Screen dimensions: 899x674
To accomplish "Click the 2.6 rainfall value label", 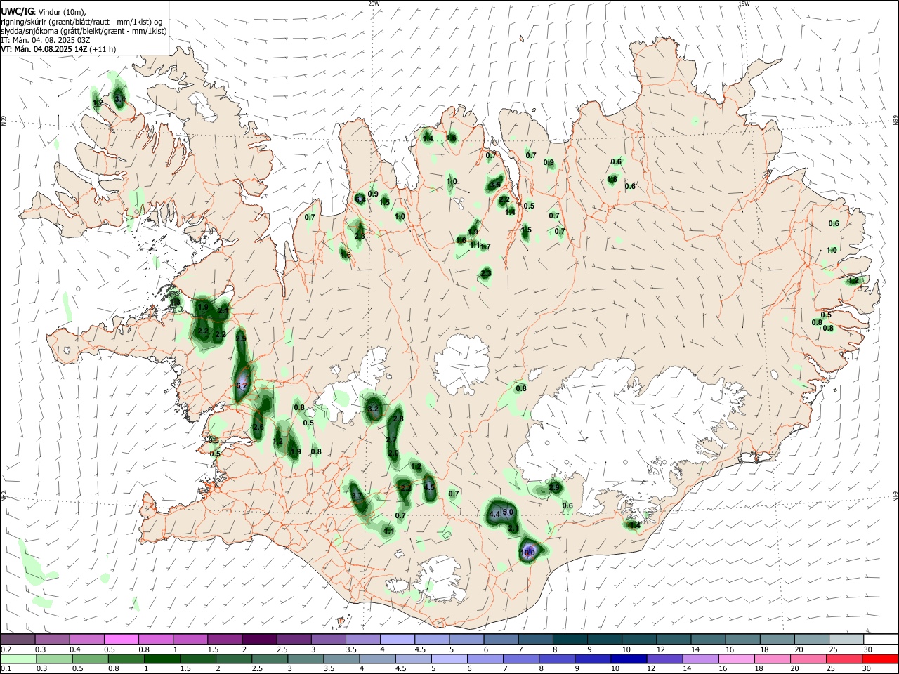I will click(x=258, y=428).
